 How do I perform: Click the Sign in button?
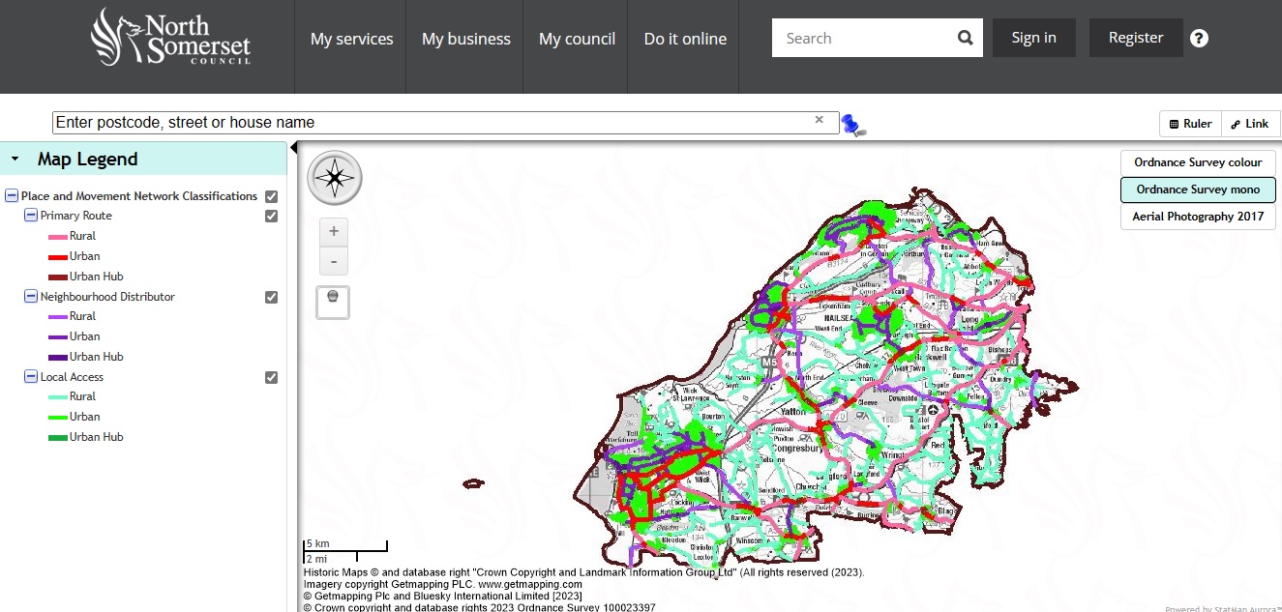(x=1033, y=38)
